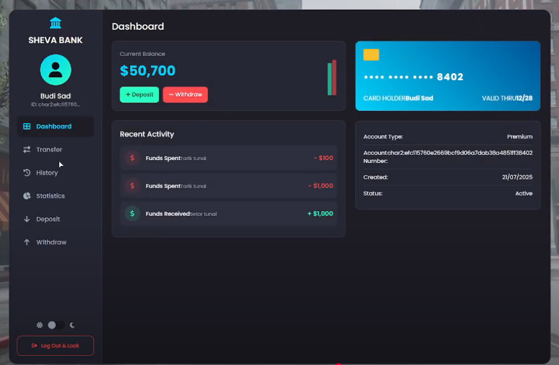The image size is (559, 365).
Task: Click the Dashboard page title
Action: [x=138, y=26]
